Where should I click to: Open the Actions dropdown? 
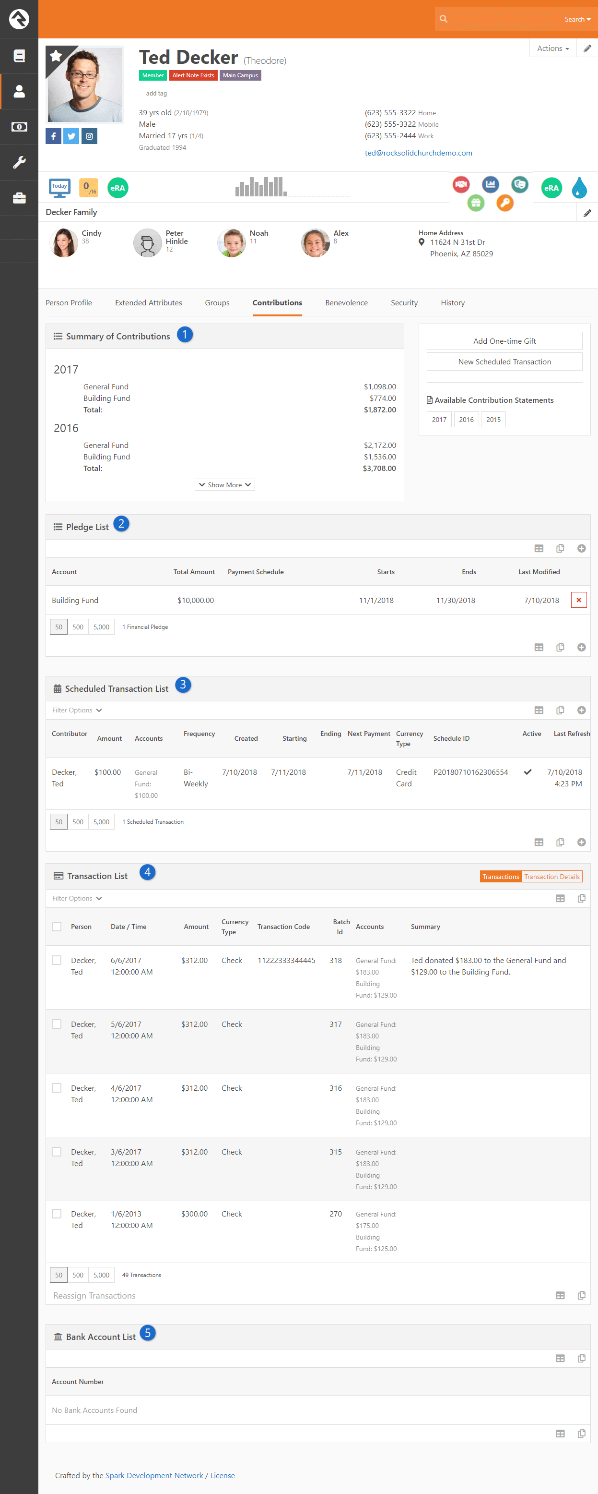click(553, 48)
